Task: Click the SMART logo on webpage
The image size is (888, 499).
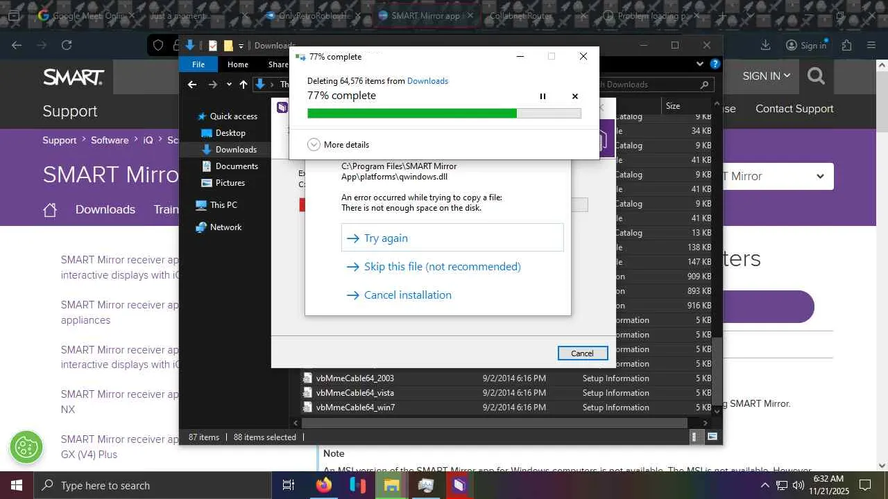Action: point(74,76)
